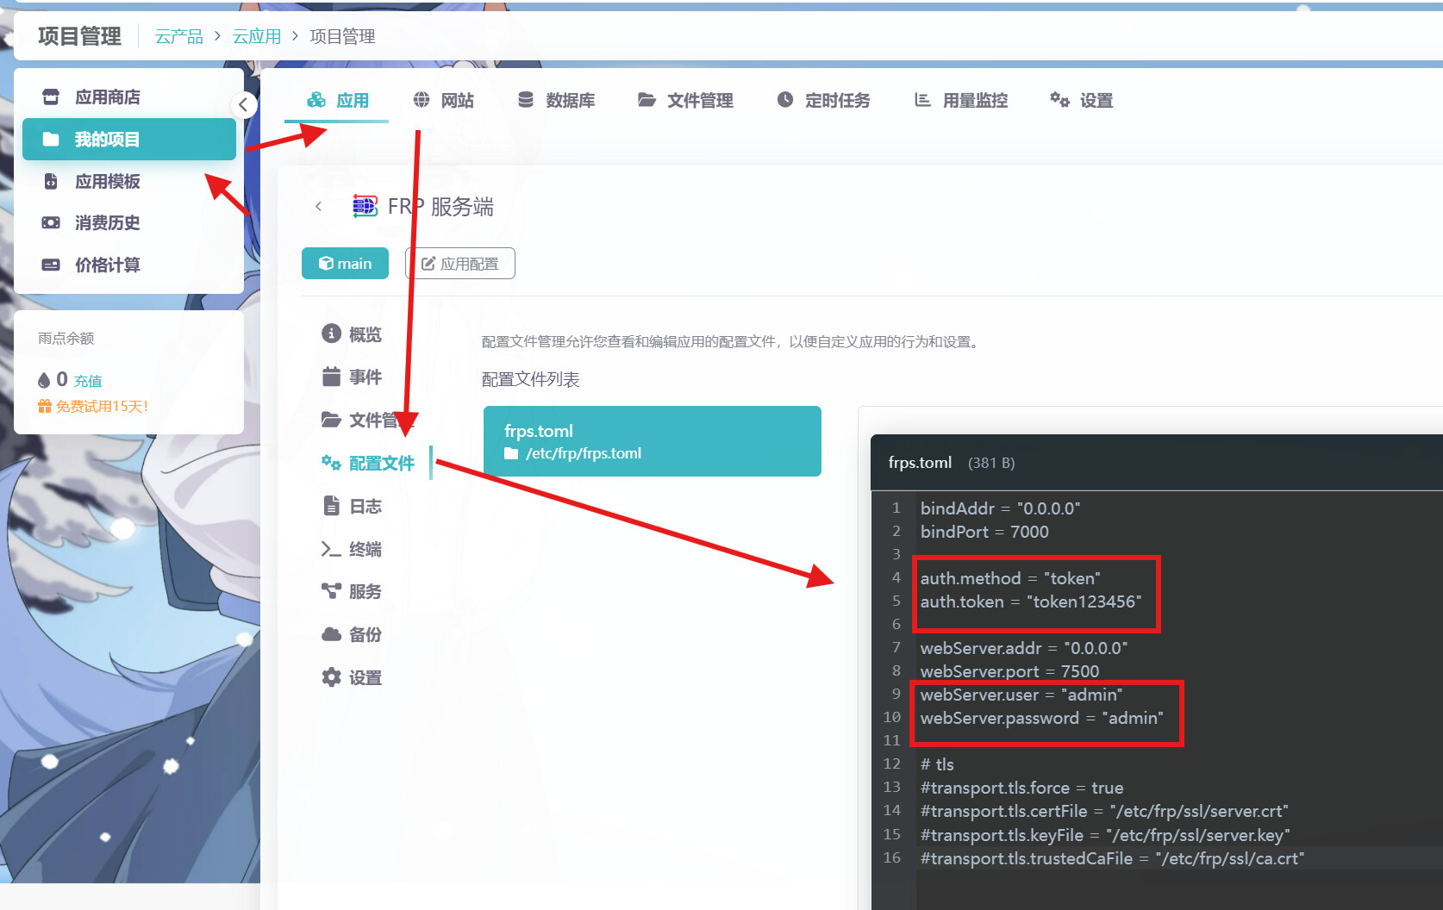Viewport: 1443px width, 910px height.
Task: Open 定时任务 tab
Action: [x=823, y=101]
